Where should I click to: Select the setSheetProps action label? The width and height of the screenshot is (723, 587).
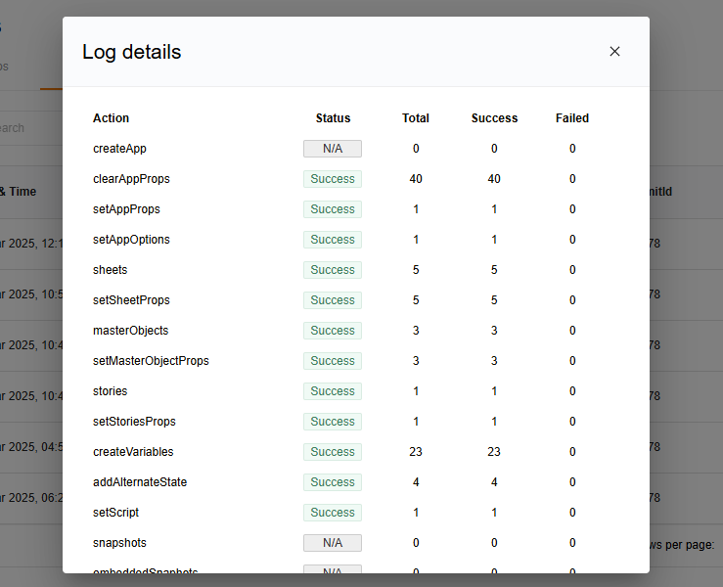click(131, 300)
